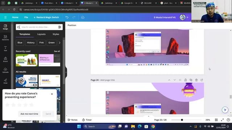
Task: Click Ask me next time
Action: click(x=29, y=114)
